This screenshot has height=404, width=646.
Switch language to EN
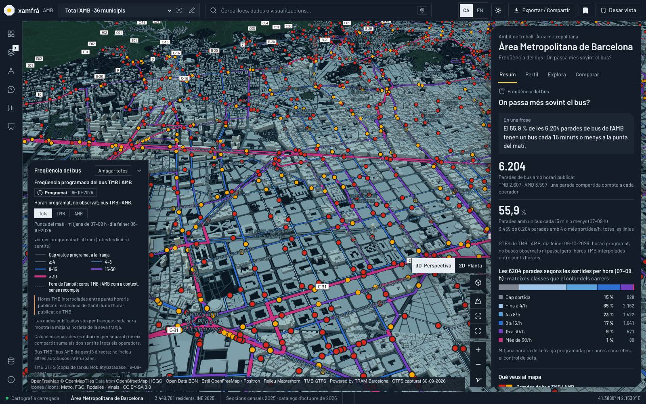(x=480, y=11)
